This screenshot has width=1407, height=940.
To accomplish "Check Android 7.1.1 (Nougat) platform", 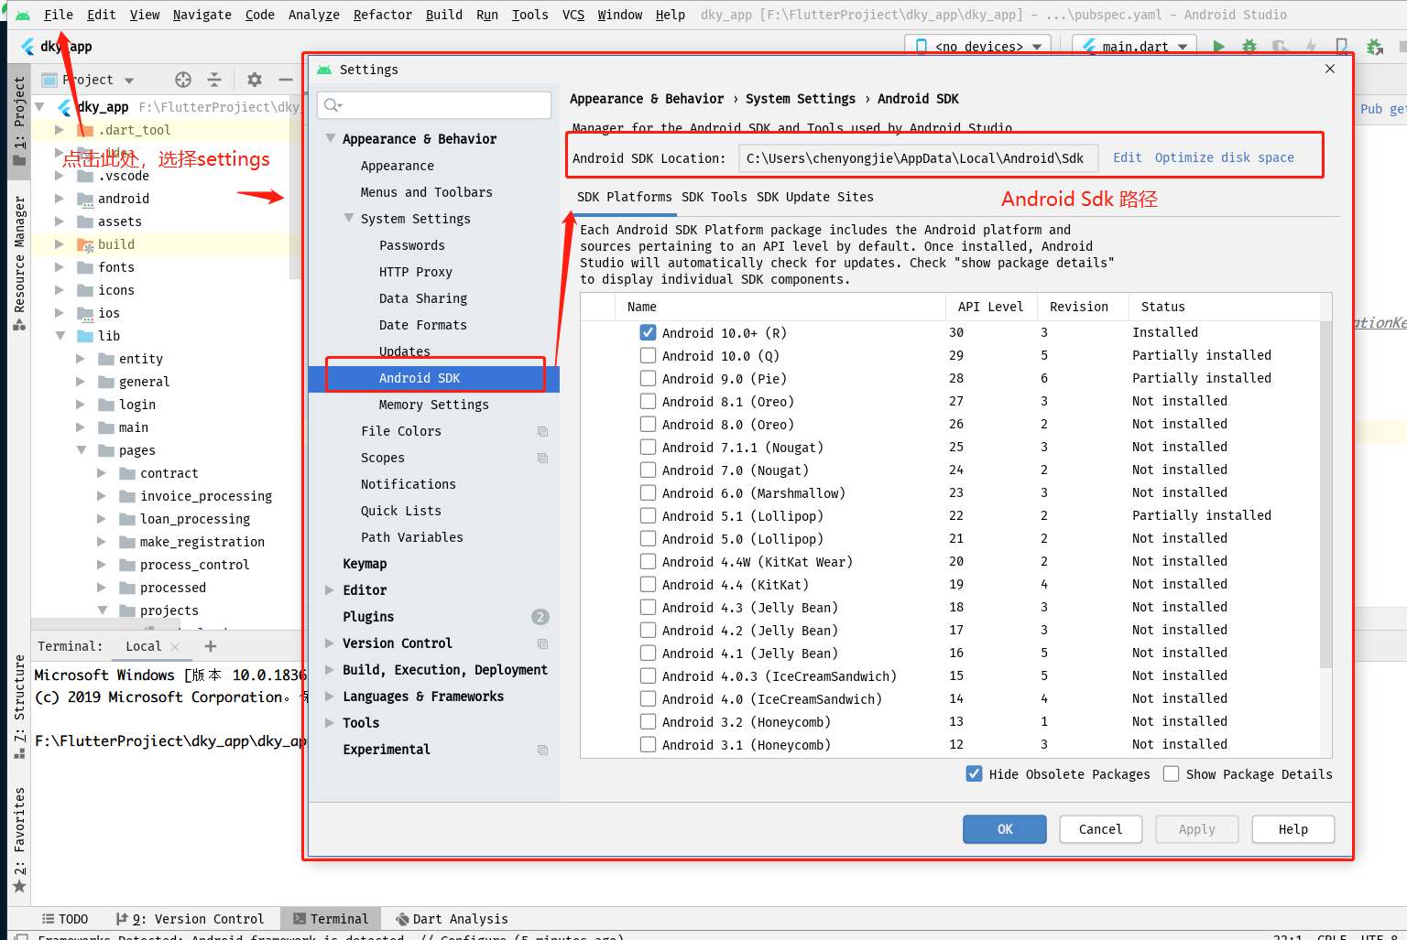I will 648,447.
